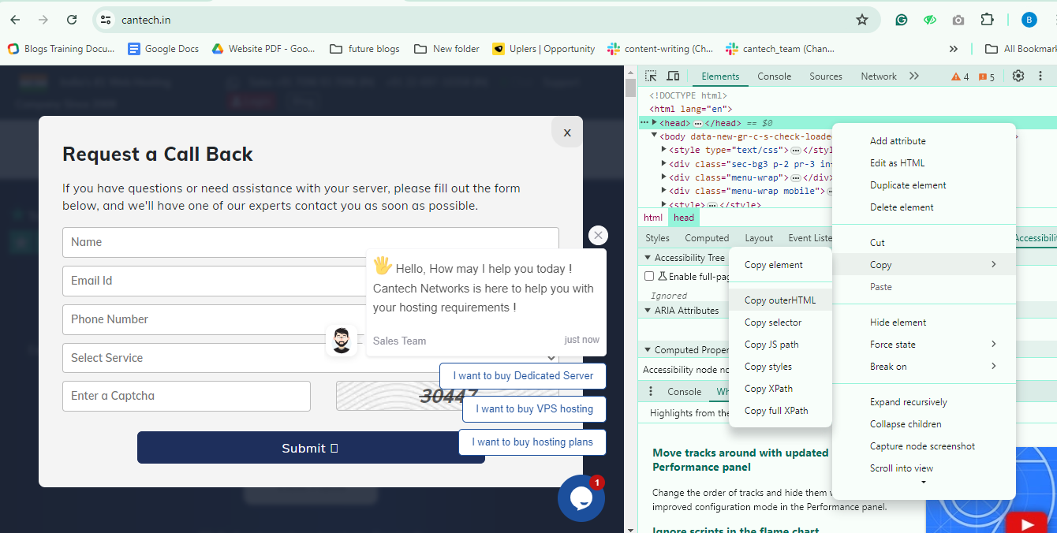Image resolution: width=1057 pixels, height=533 pixels.
Task: Click I want to buy hosting plans
Action: pos(532,442)
